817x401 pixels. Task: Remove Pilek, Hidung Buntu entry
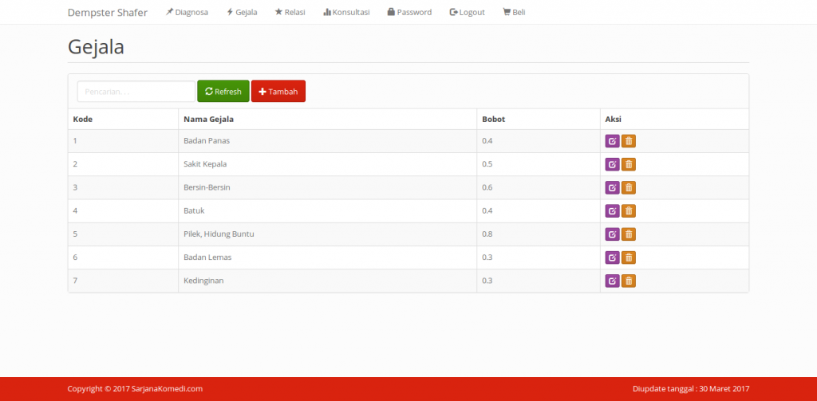pyautogui.click(x=629, y=234)
